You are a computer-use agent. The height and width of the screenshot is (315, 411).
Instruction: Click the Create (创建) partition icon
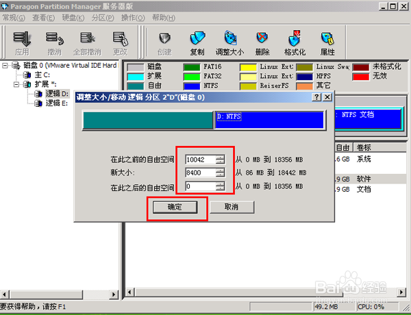(x=164, y=38)
